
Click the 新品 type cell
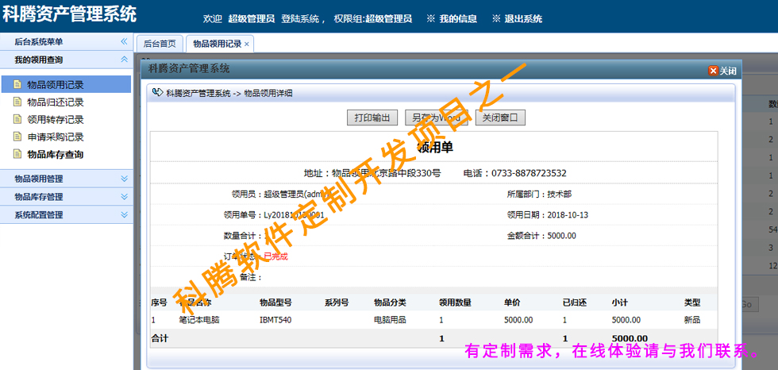click(692, 320)
